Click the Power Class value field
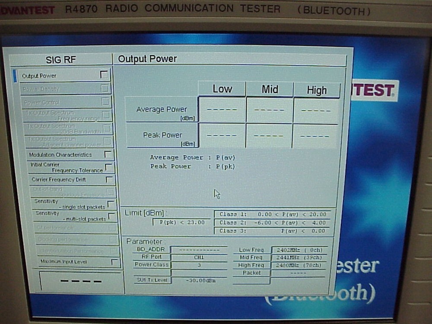The width and height of the screenshot is (432, 324). tap(199, 264)
